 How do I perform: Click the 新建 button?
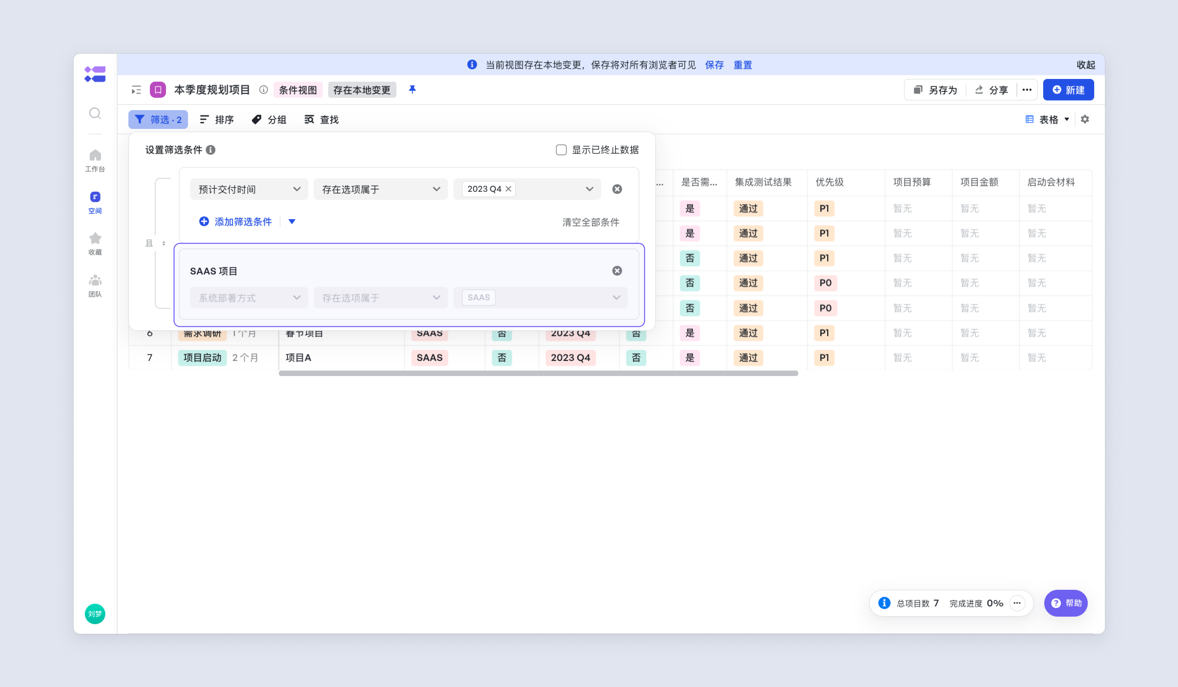(x=1068, y=90)
